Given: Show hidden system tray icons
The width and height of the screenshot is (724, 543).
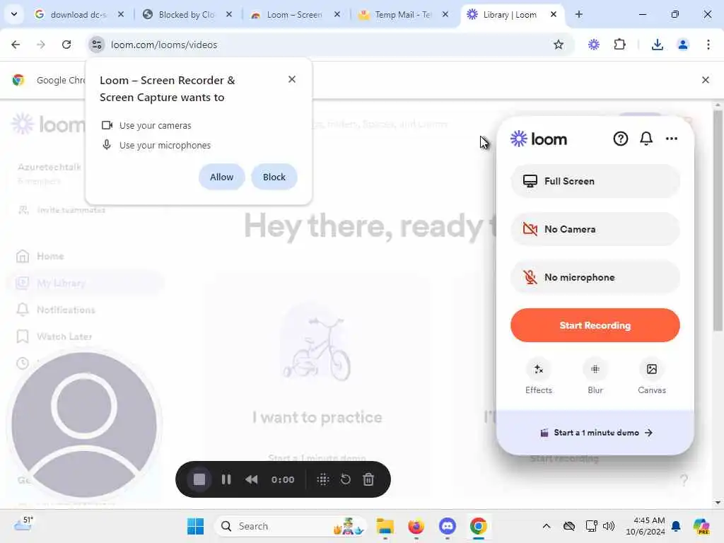Looking at the screenshot, I should [x=547, y=526].
